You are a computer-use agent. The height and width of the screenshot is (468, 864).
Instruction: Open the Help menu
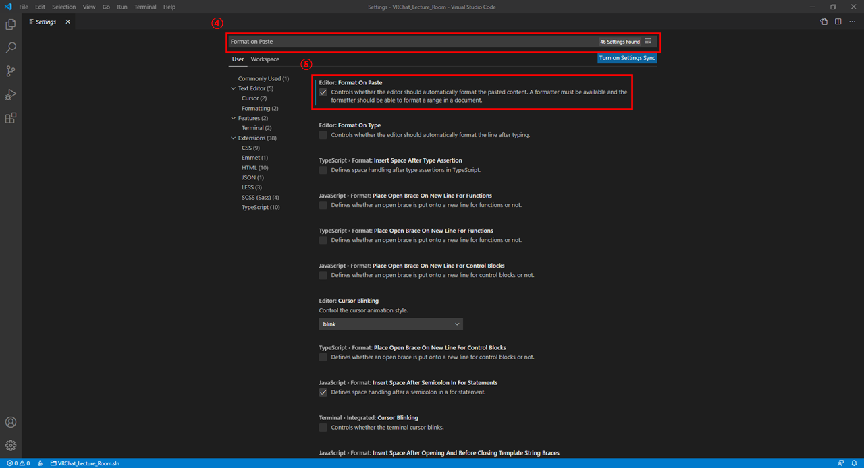[169, 7]
